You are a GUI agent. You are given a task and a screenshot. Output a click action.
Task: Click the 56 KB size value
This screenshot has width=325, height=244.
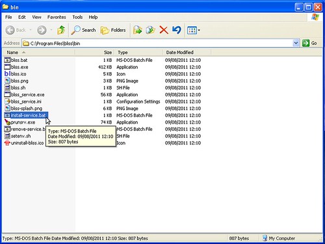107,94
